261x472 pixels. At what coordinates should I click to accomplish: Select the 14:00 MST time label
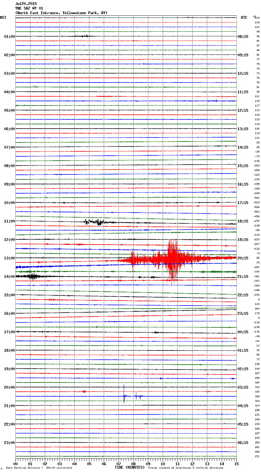click(9, 277)
